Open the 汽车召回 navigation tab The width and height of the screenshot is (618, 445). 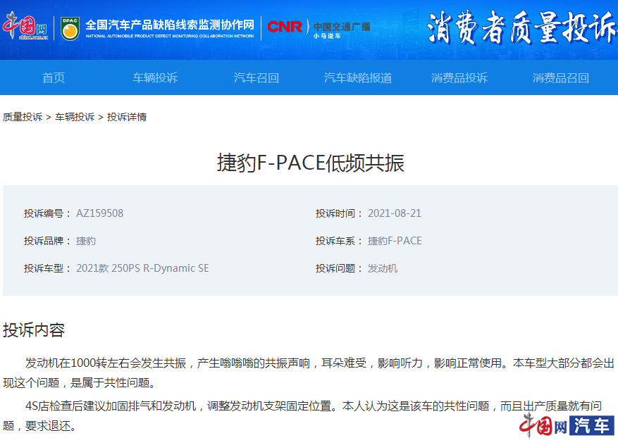click(x=257, y=77)
